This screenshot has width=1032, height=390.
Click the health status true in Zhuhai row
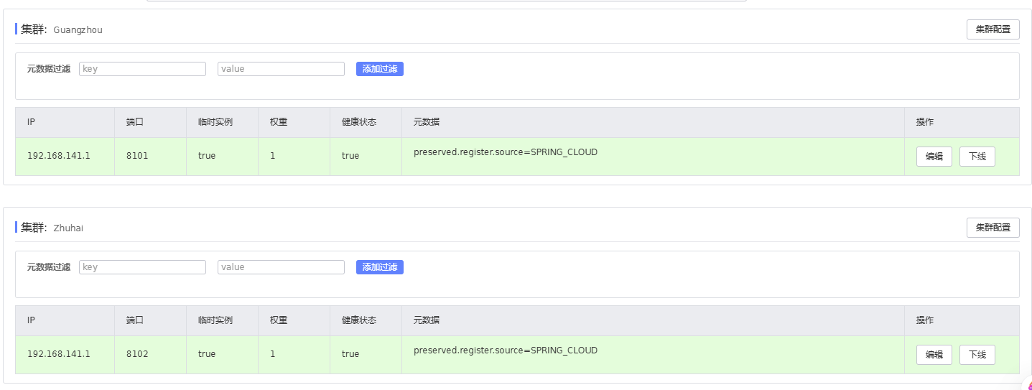(x=350, y=354)
